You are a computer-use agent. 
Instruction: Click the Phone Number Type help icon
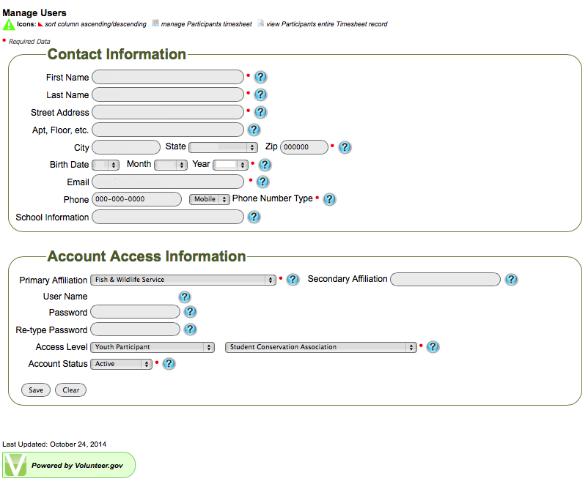point(329,199)
